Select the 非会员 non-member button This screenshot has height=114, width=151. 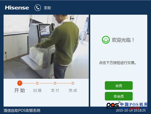click(x=119, y=96)
